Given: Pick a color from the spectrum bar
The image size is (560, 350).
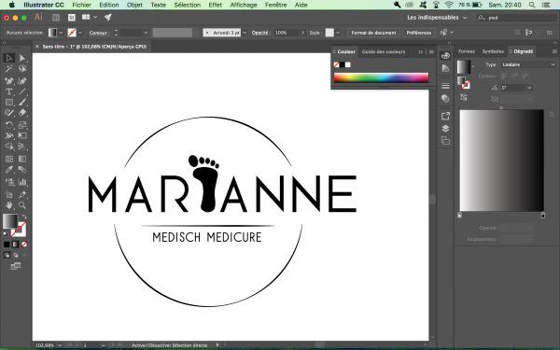Looking at the screenshot, I should (x=381, y=77).
